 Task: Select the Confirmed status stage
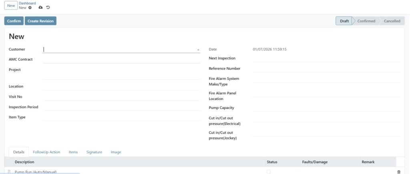(366, 21)
